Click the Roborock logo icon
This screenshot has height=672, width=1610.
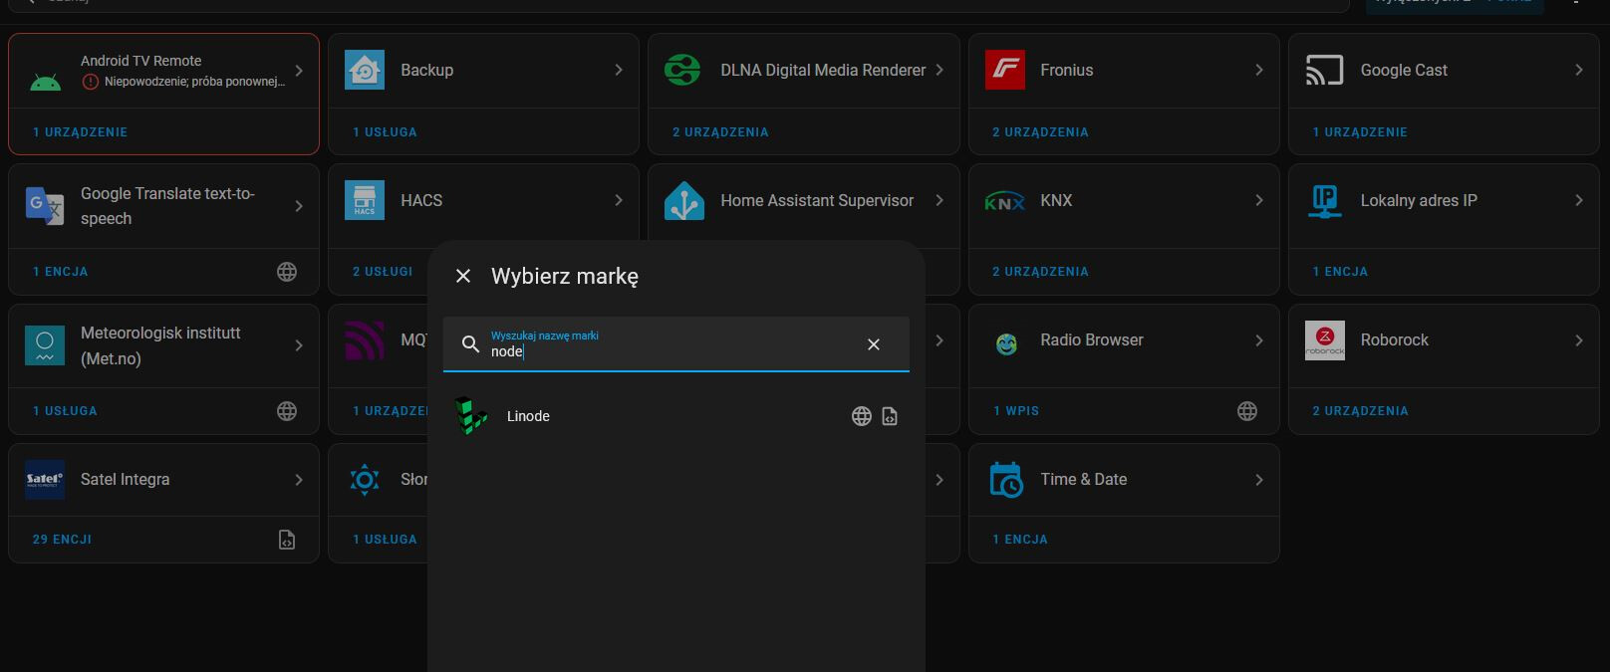pyautogui.click(x=1325, y=340)
